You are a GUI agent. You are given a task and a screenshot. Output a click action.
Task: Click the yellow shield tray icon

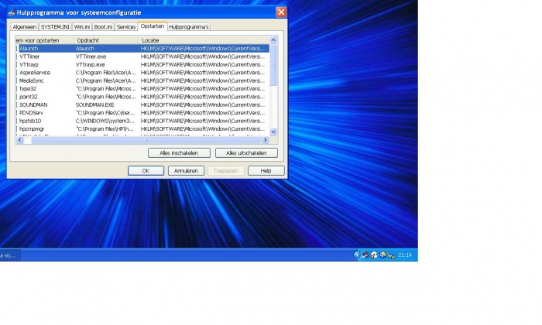[x=382, y=255]
